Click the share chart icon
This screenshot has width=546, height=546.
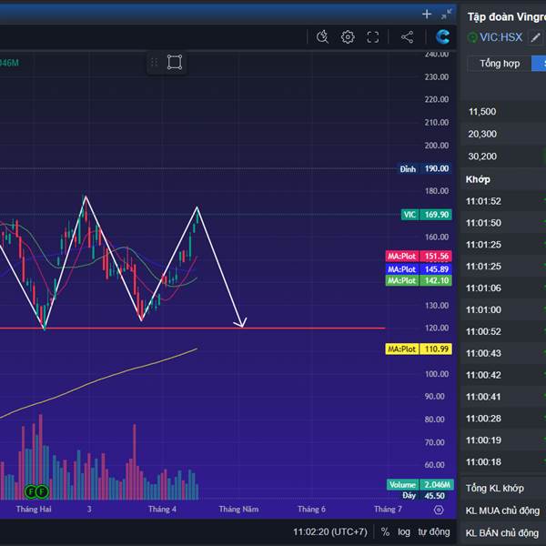407,37
